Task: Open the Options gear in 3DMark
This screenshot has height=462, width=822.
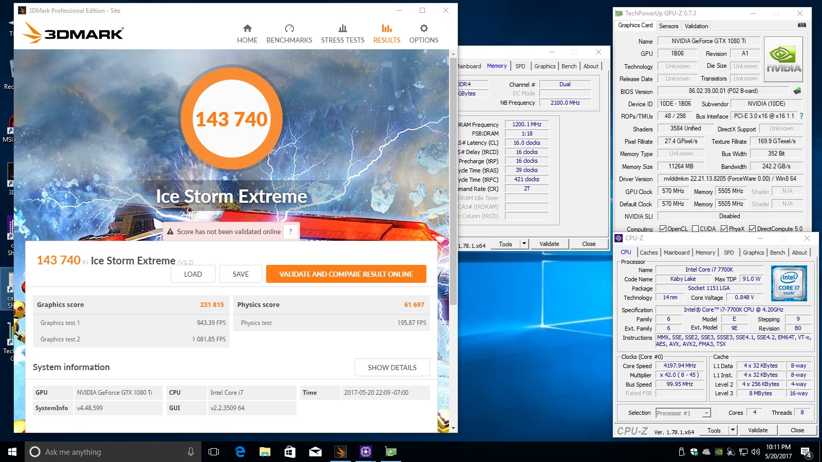Action: (424, 34)
